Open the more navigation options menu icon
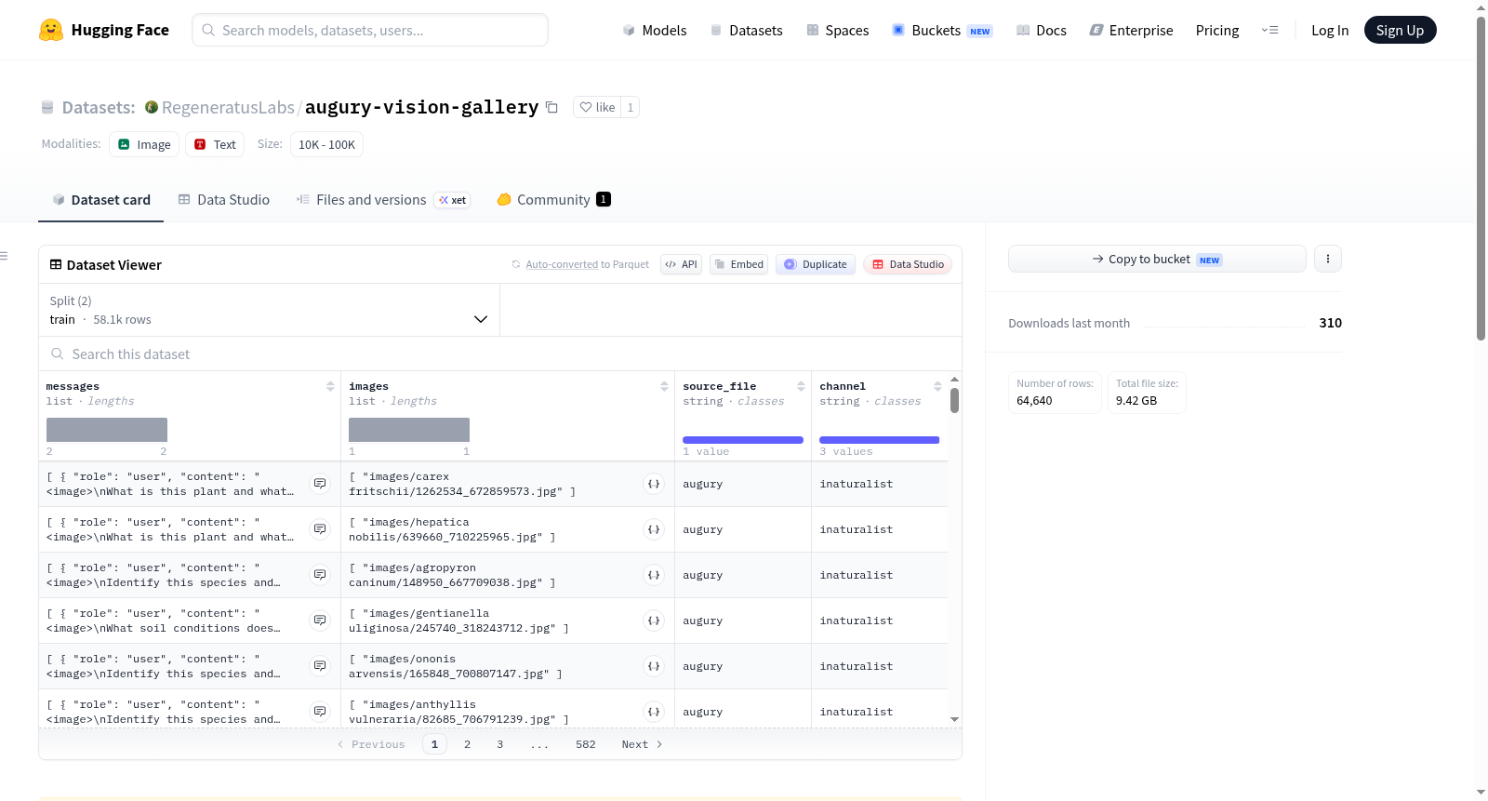This screenshot has height=801, width=1488. [x=1269, y=30]
